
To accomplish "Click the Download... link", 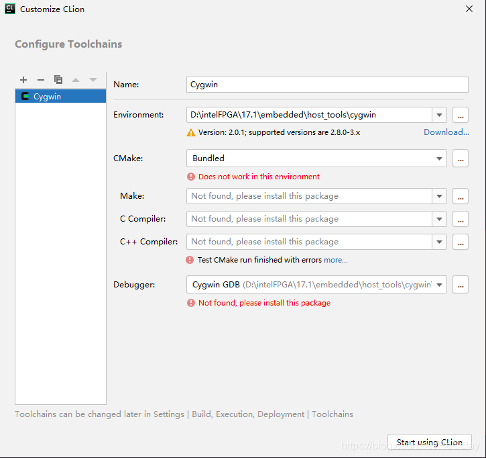I will 446,132.
